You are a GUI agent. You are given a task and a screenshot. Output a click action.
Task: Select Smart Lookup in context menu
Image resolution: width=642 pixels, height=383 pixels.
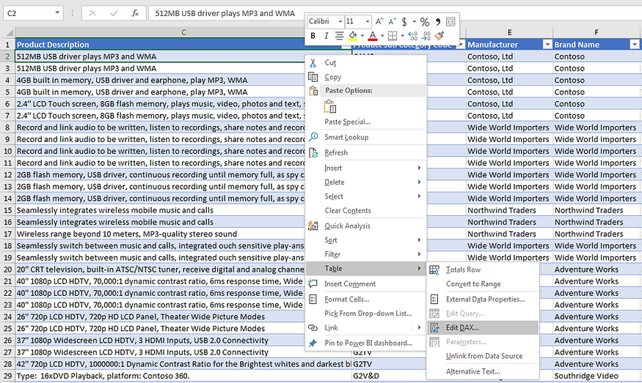click(366, 137)
